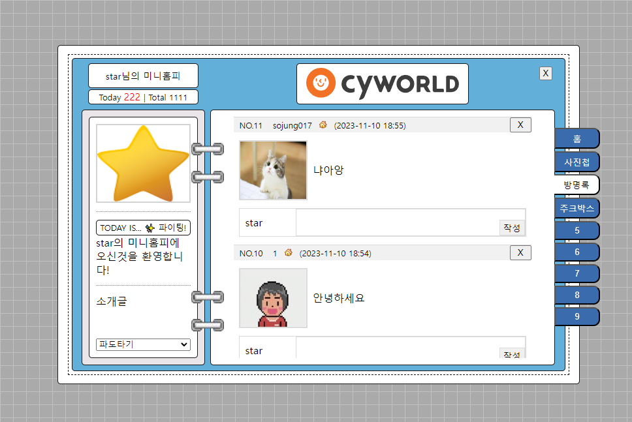Image resolution: width=632 pixels, height=422 pixels.
Task: Click the TODAY IS 파이팅 status box
Action: click(143, 228)
